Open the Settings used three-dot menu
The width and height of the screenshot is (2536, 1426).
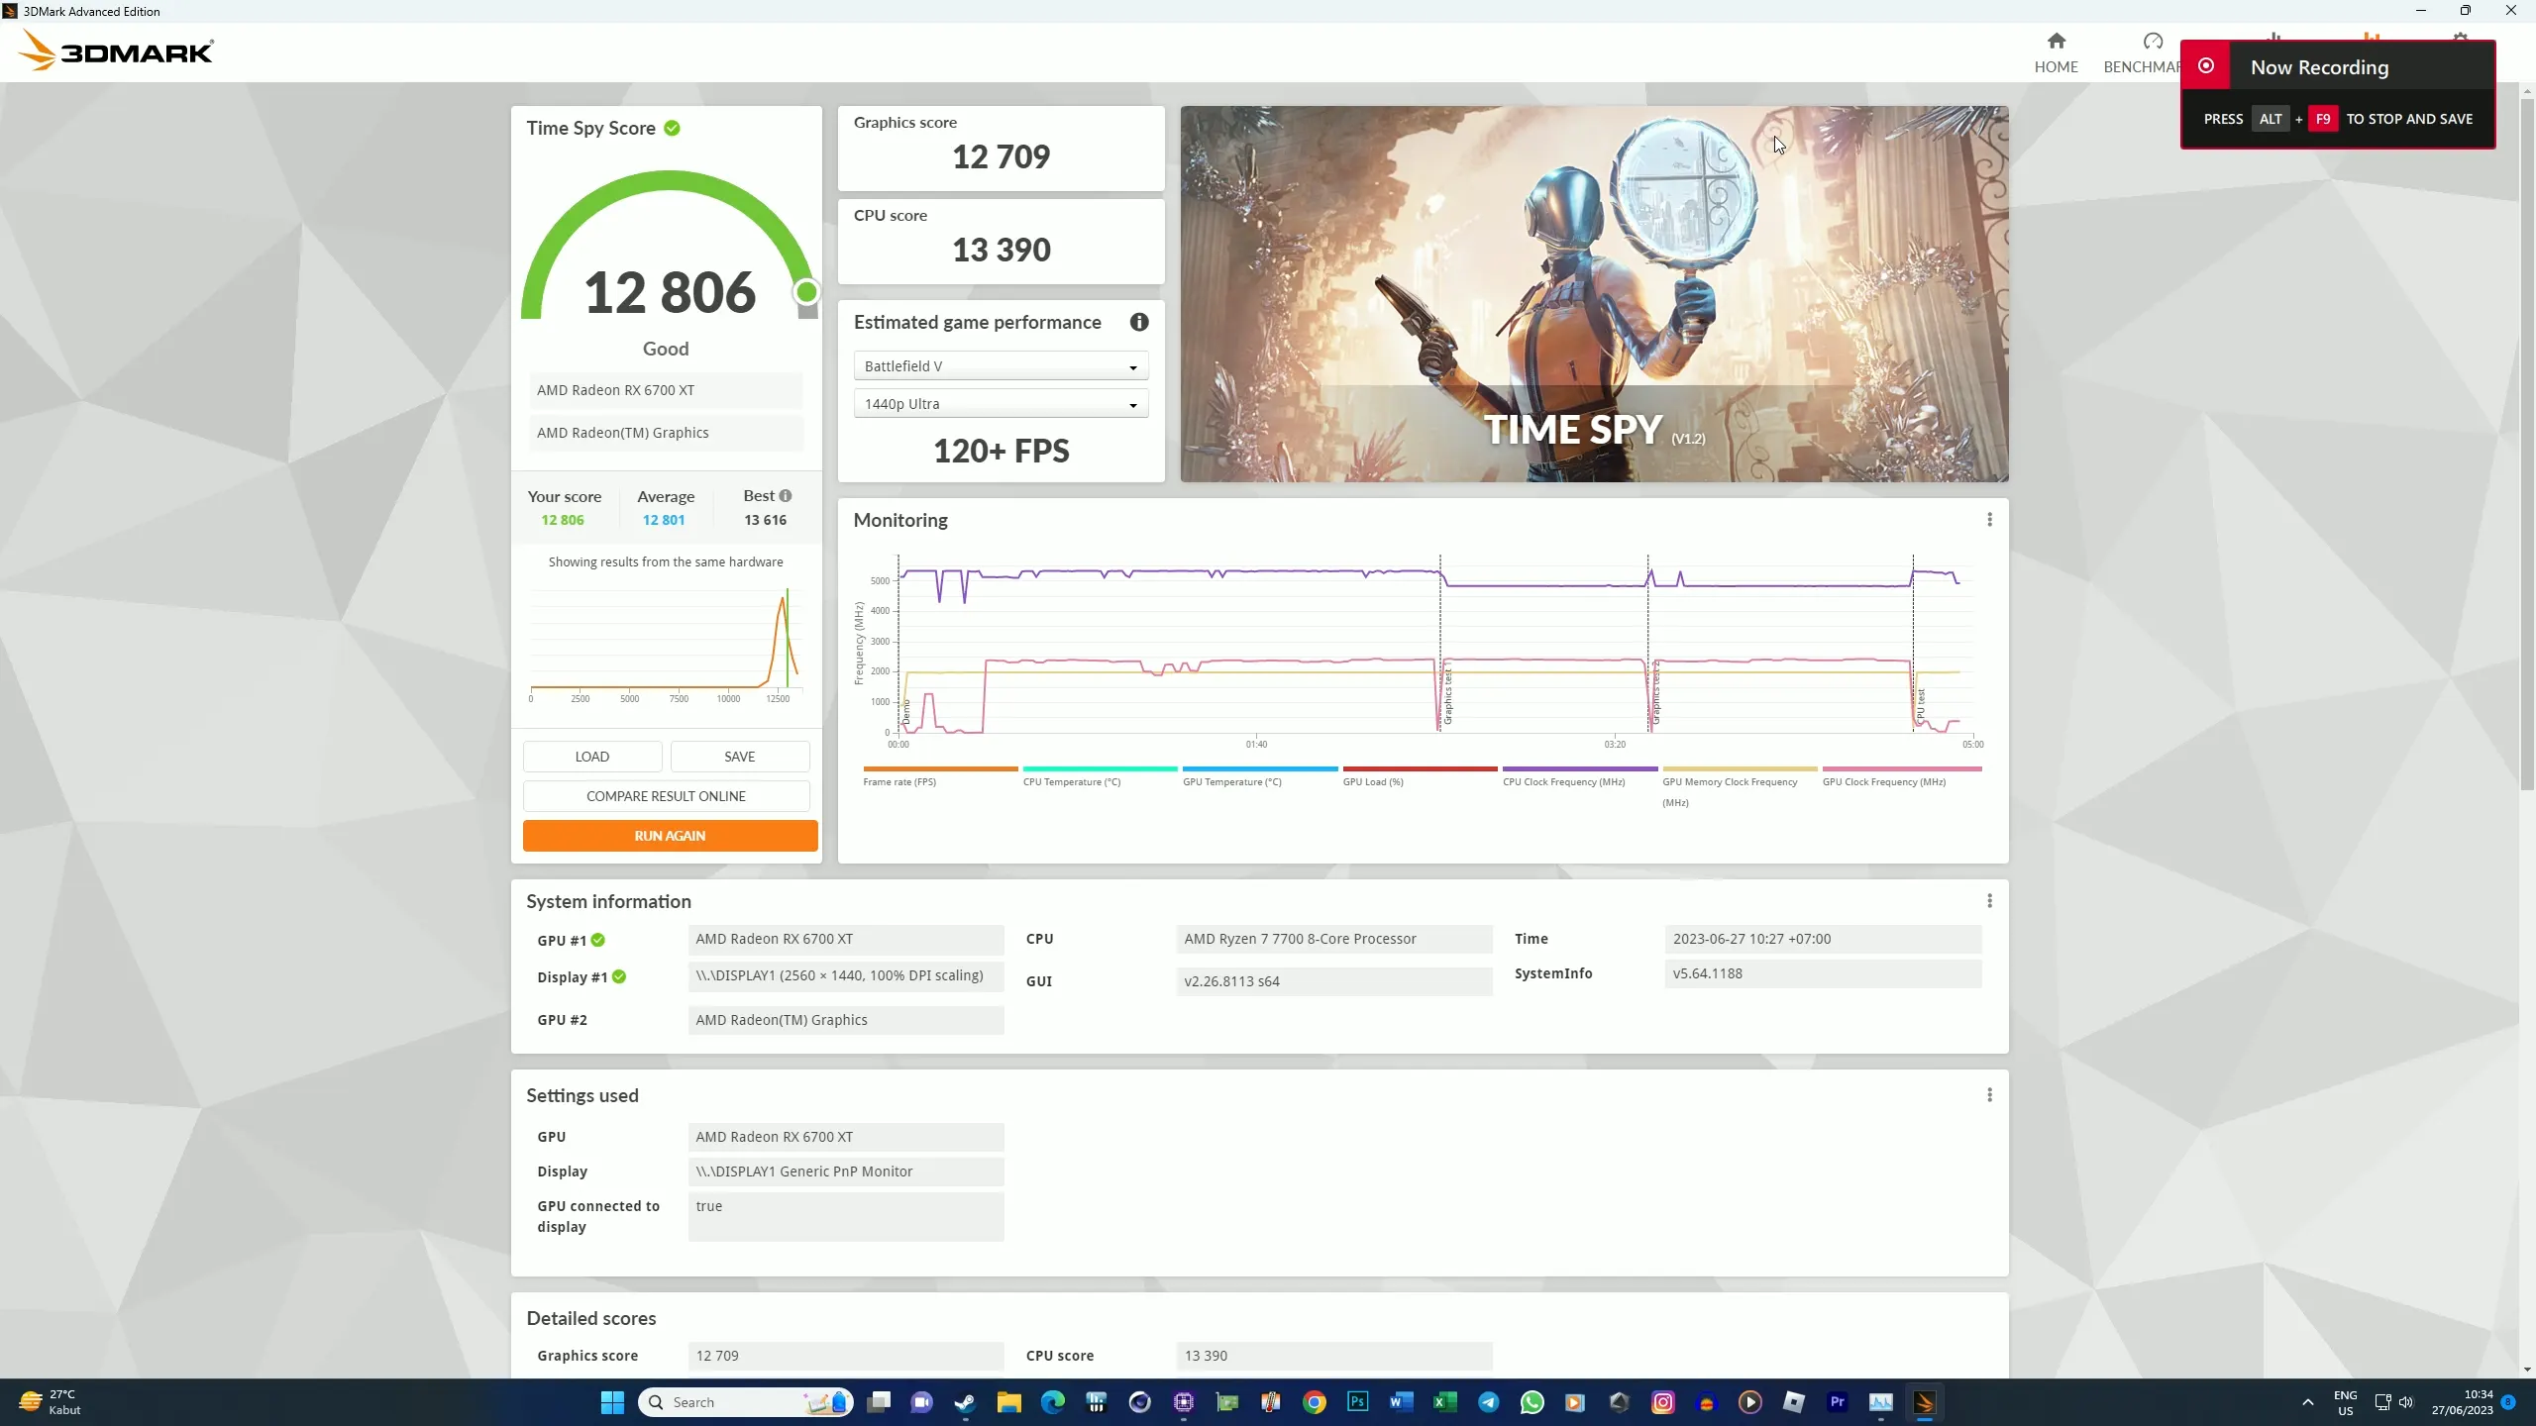[1989, 1095]
